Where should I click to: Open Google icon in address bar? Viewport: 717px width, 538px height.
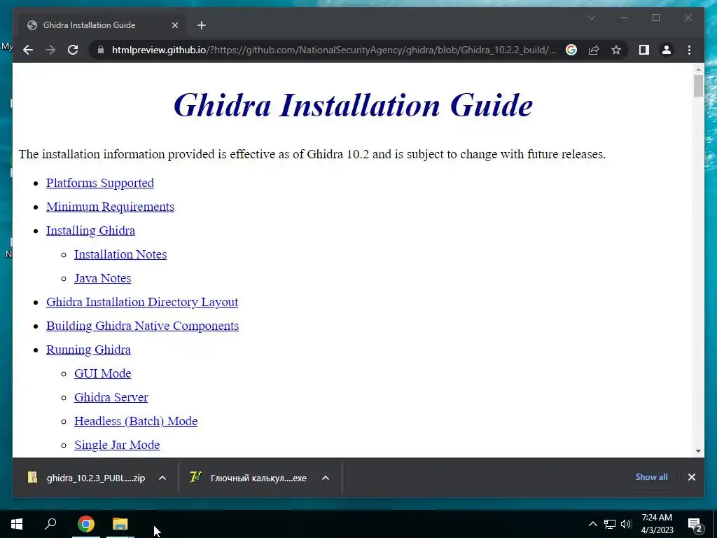571,50
